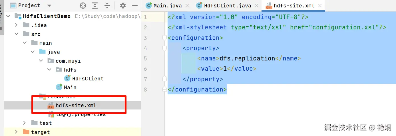396x136 pixels.
Task: Close the hdfs-site.xml tab
Action: point(320,5)
